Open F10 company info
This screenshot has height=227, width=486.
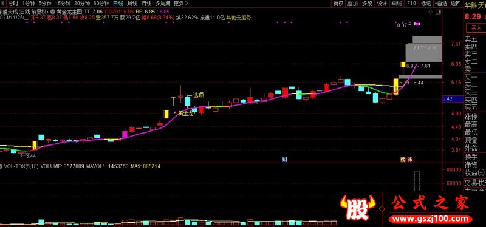(411, 4)
